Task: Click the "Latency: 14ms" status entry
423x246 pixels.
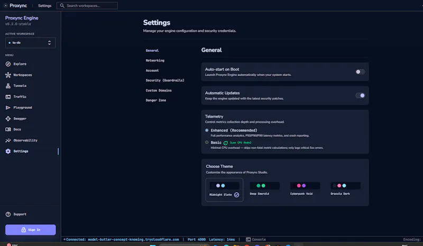Action: click(222, 239)
